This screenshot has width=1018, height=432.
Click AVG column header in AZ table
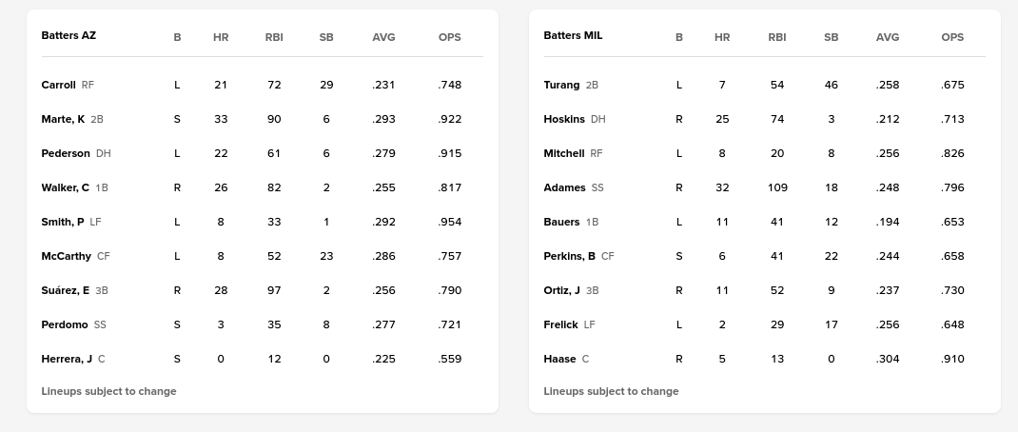[x=383, y=37]
